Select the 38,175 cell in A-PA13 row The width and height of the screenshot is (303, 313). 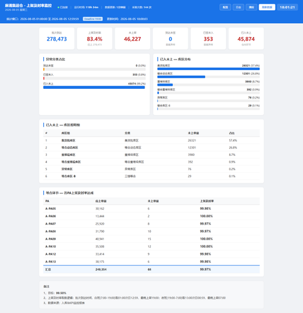(x=100, y=262)
